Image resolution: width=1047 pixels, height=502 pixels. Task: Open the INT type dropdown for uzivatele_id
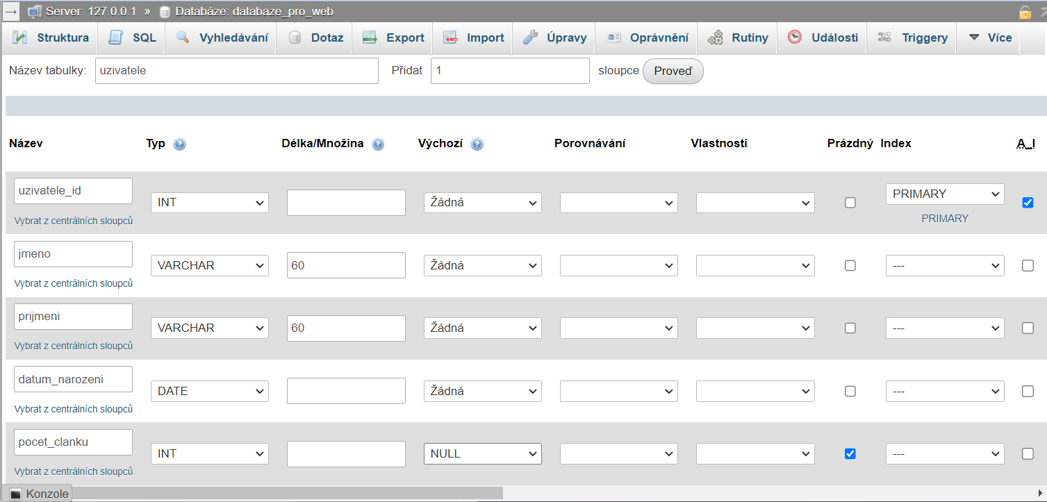[x=210, y=203]
